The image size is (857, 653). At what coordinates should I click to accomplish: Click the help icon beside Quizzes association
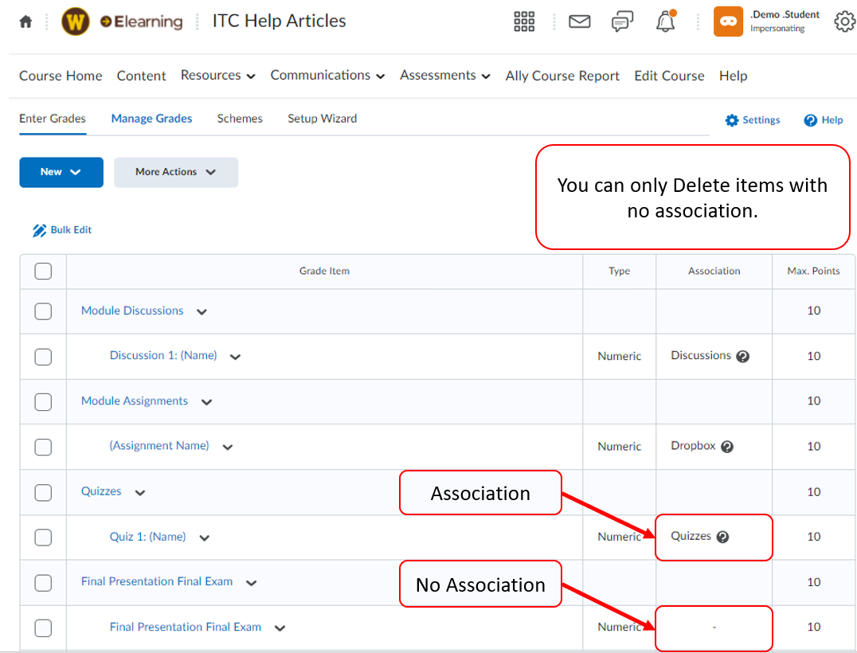coord(722,537)
